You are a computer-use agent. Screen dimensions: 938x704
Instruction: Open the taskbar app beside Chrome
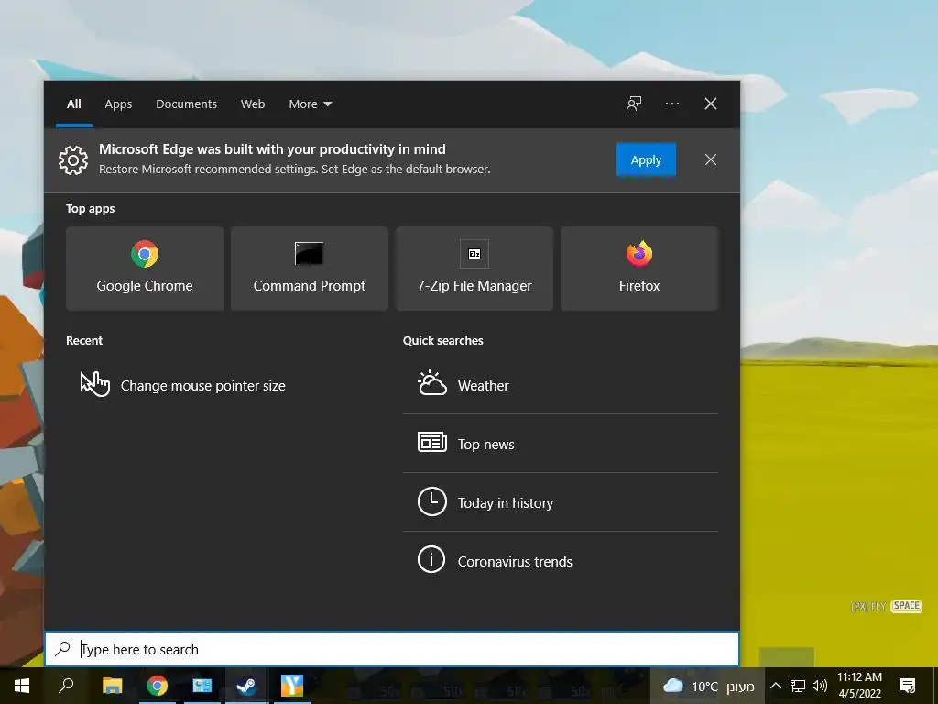tap(202, 686)
